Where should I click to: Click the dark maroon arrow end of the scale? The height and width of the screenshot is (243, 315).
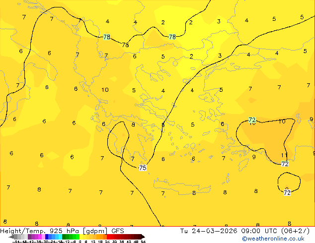click(x=143, y=237)
